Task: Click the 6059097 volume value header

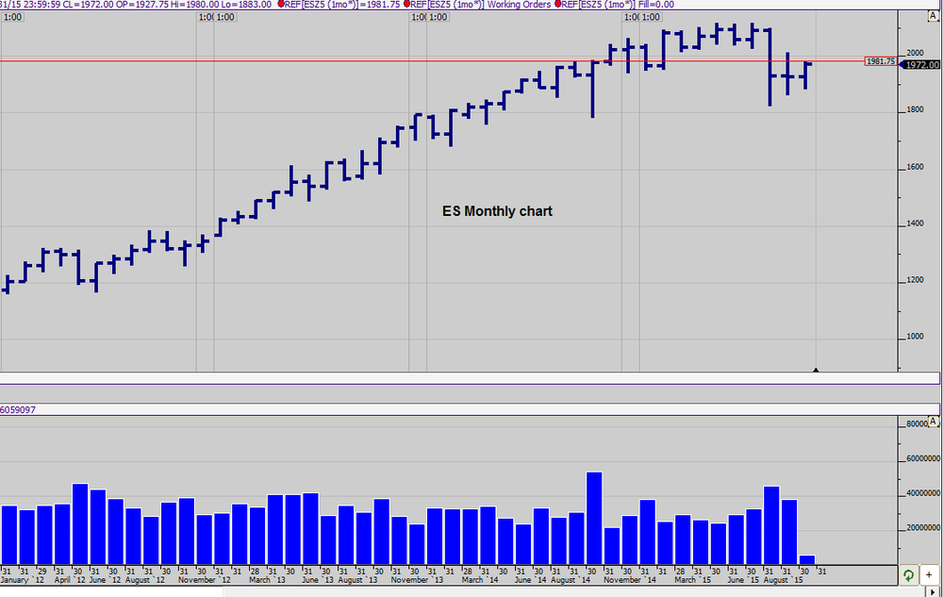Action: [18, 410]
